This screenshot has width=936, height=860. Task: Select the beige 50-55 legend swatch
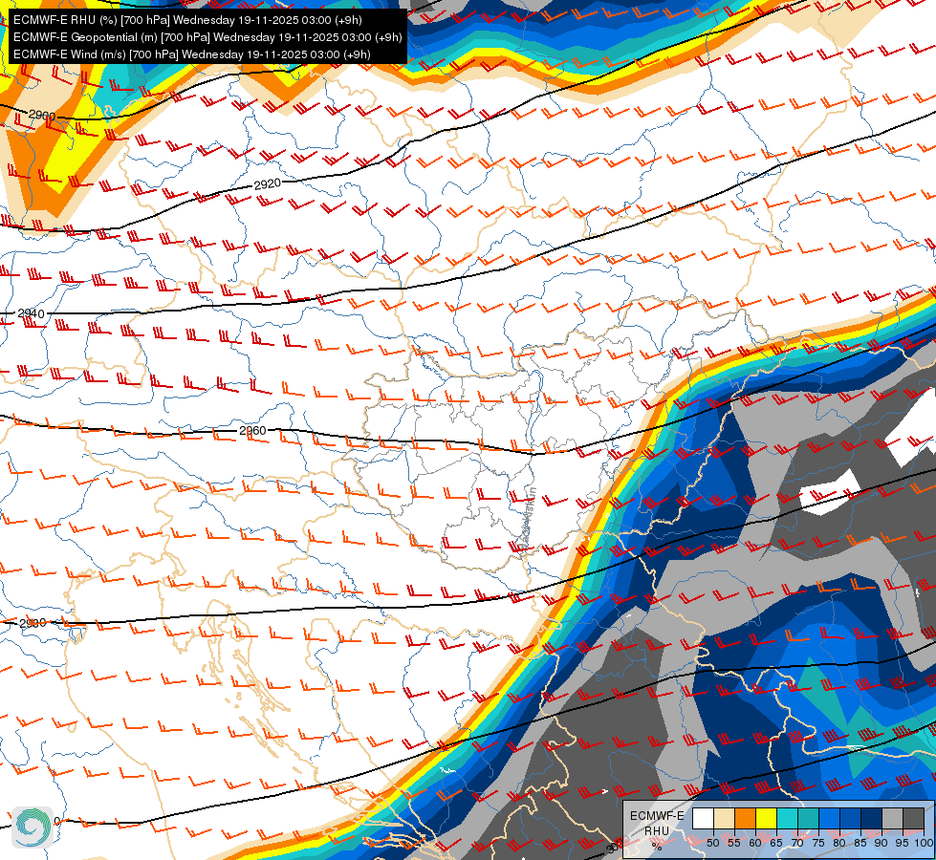tap(724, 819)
